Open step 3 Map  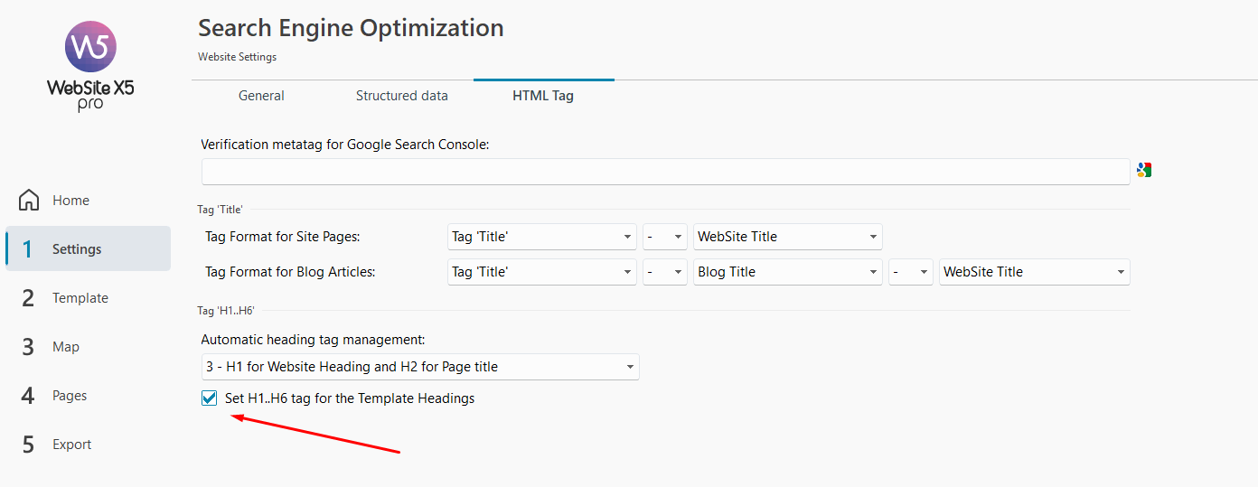click(x=88, y=346)
